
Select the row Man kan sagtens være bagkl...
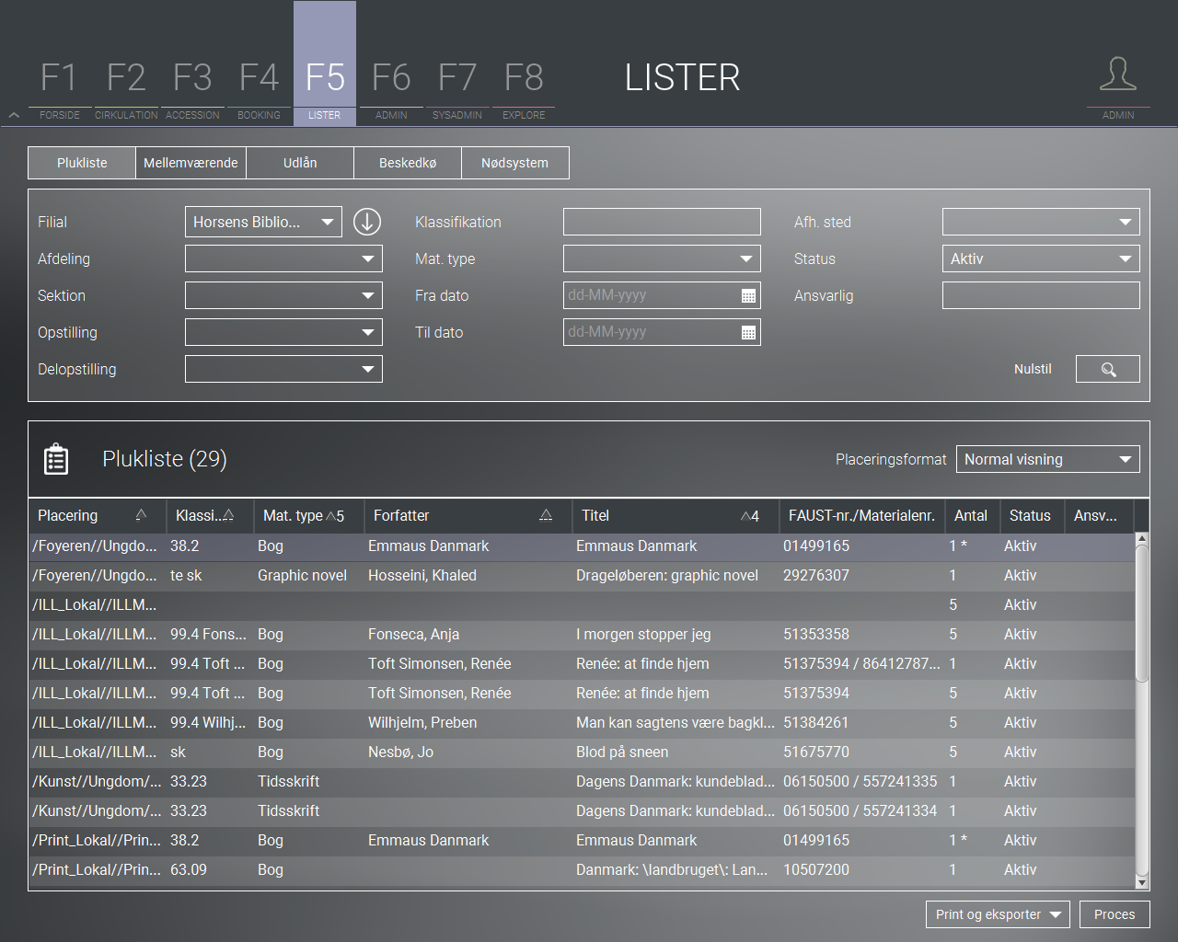point(582,722)
